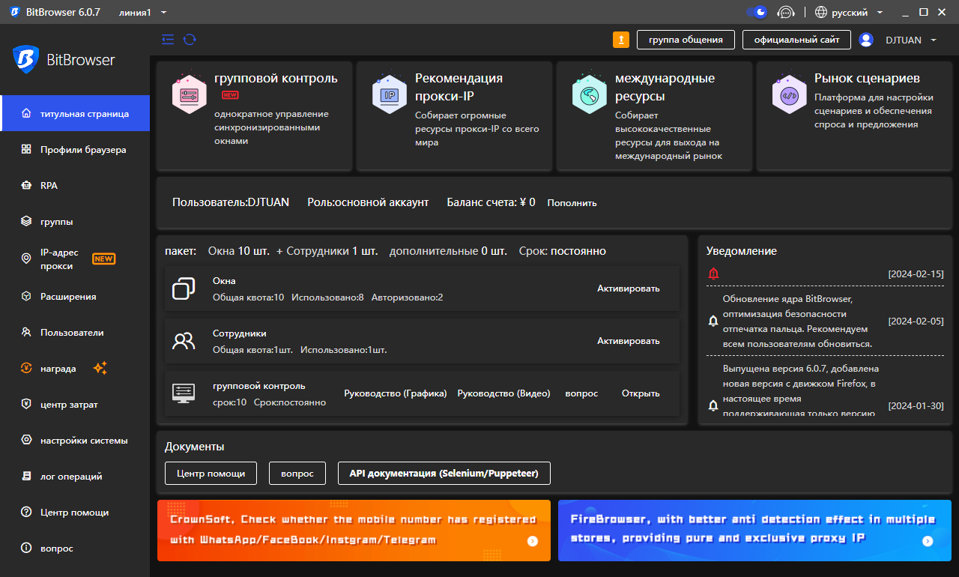Image resolution: width=959 pixels, height=577 pixels.
Task: Open Расширения in the sidebar
Action: point(75,297)
